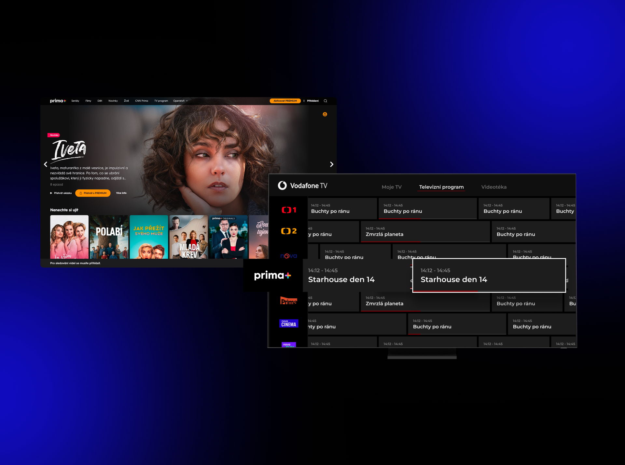Click the prima+ logo in navbar
Screen dimensions: 625x465
[x=58, y=101]
